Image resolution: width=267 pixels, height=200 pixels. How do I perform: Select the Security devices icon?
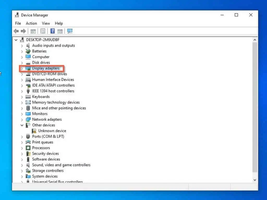(x=28, y=154)
